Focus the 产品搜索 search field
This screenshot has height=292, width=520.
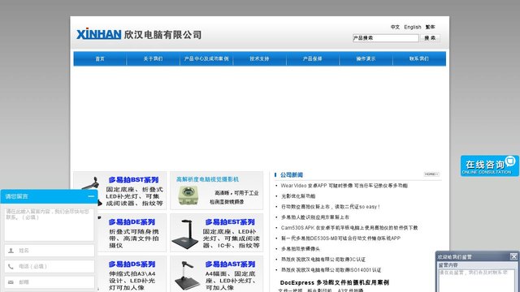tap(385, 38)
